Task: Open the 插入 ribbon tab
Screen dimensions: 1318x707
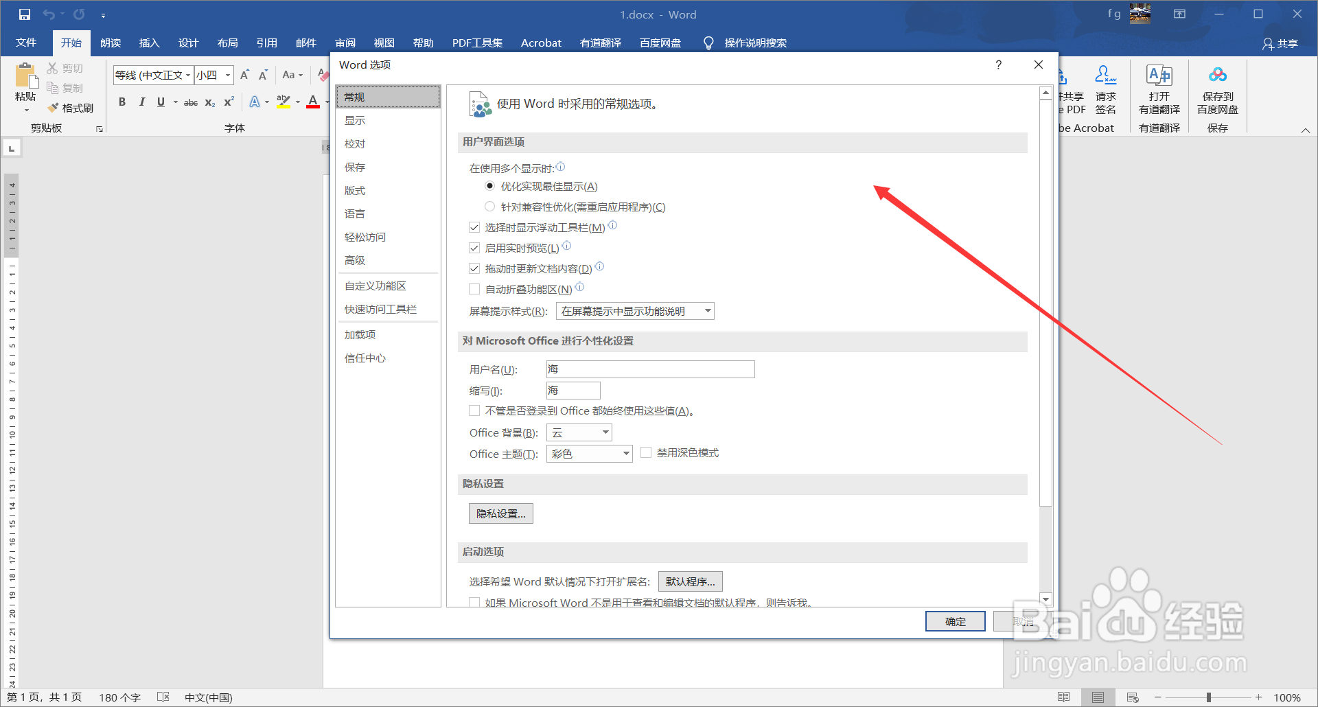Action: (149, 43)
